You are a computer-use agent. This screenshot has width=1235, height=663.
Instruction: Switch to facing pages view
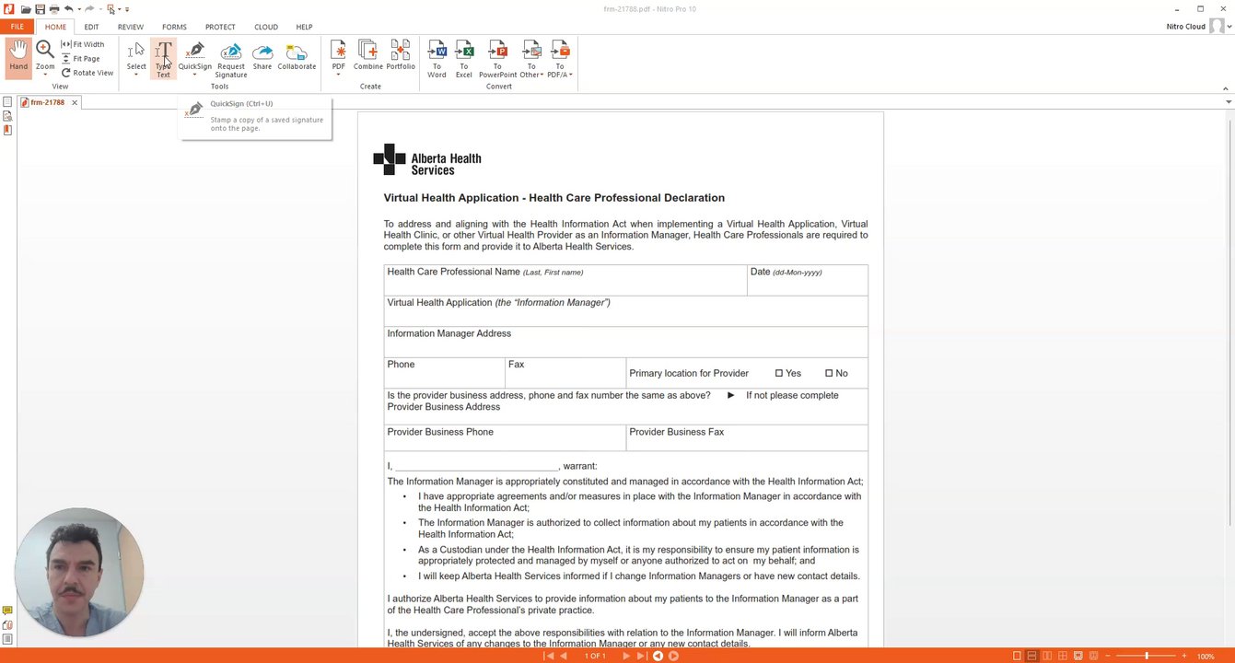point(1047,656)
